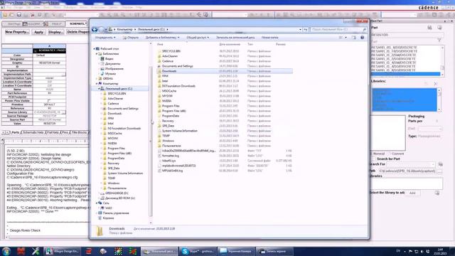Go back using the Explorer back arrow

point(95,29)
